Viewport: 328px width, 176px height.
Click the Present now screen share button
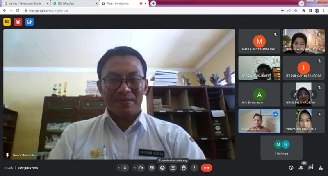[173, 168]
